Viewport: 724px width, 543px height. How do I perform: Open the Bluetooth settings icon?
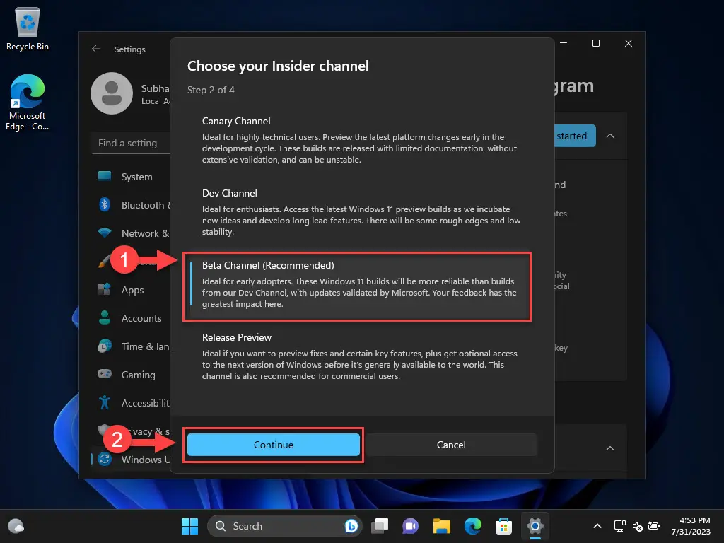105,204
